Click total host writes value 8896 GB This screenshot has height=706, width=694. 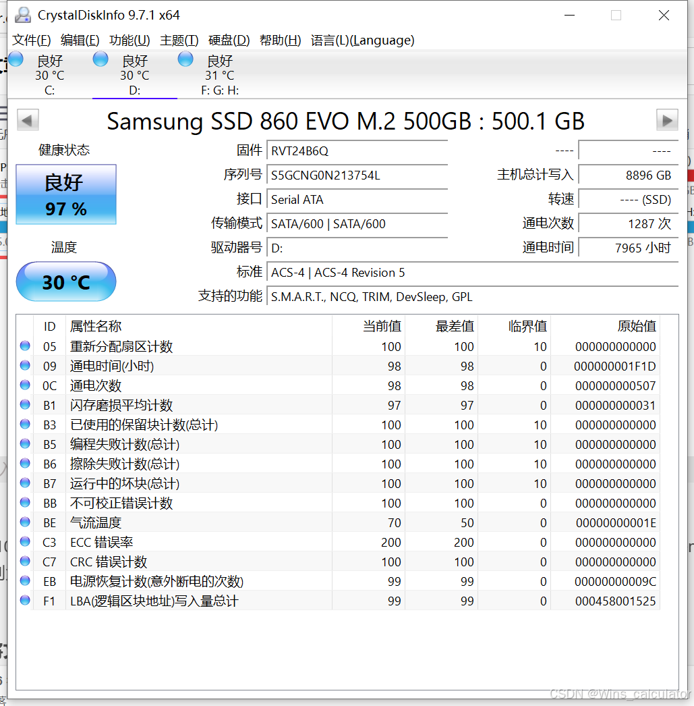point(628,175)
